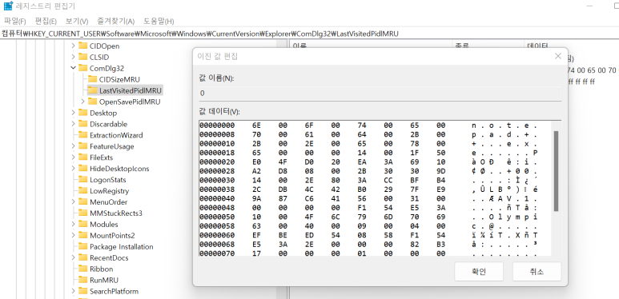The image size is (619, 299).
Task: Collapse the ComDlg32 key
Action: click(x=73, y=68)
